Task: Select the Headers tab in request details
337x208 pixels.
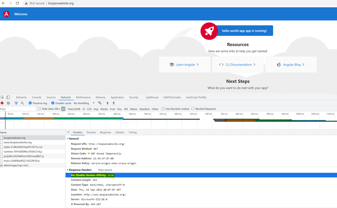Action: click(78, 132)
